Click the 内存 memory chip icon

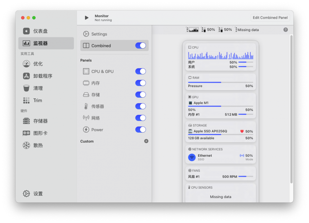point(86,83)
